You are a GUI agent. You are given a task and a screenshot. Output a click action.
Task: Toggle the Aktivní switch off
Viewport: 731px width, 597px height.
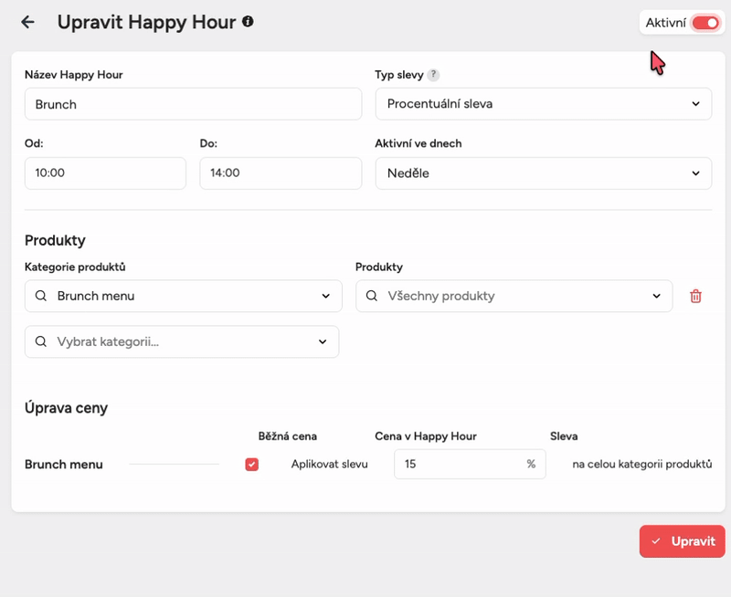705,23
